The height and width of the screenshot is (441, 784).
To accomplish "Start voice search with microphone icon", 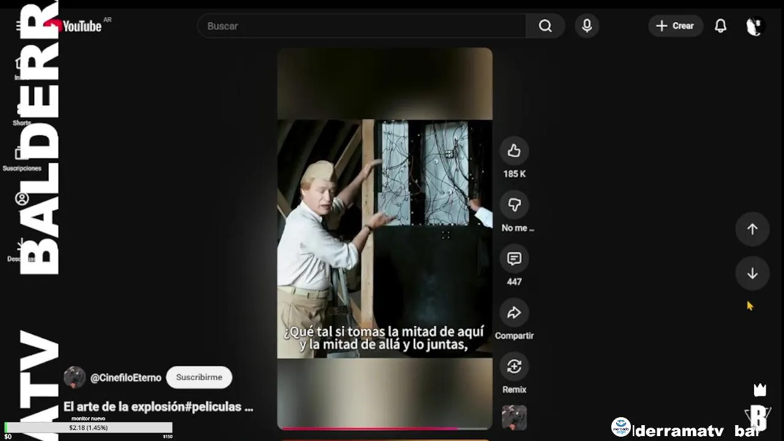I will pyautogui.click(x=587, y=26).
